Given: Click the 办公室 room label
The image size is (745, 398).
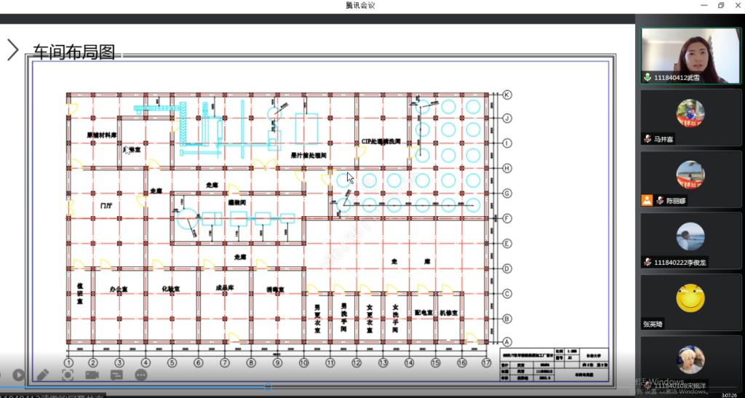Looking at the screenshot, I should point(119,289).
